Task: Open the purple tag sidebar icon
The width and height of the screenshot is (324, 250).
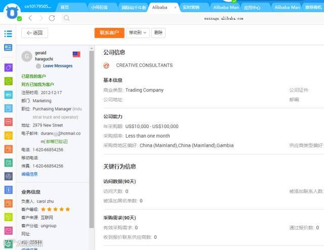Action: coord(9,68)
